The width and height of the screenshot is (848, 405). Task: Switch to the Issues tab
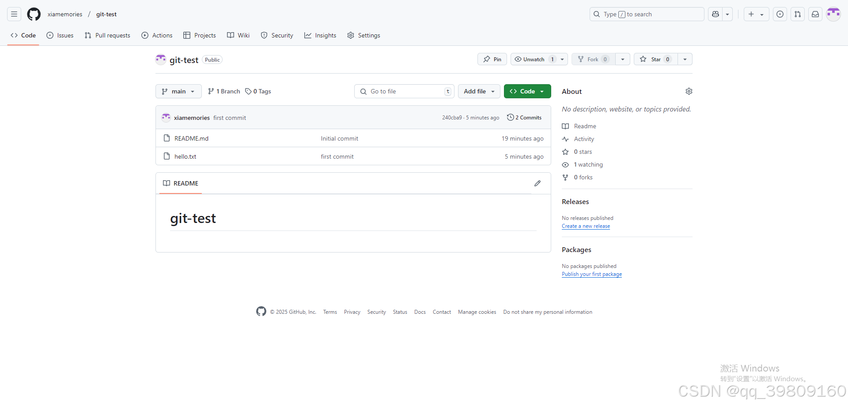(60, 35)
